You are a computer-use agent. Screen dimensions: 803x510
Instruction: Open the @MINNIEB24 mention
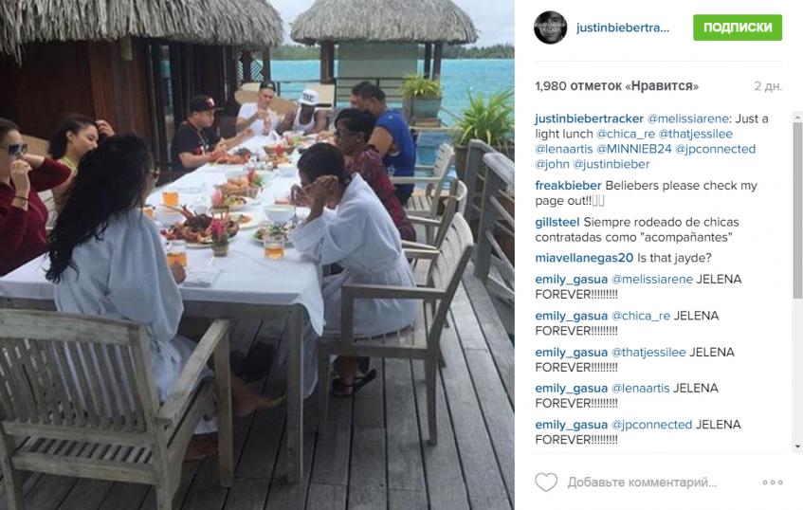[x=634, y=149]
